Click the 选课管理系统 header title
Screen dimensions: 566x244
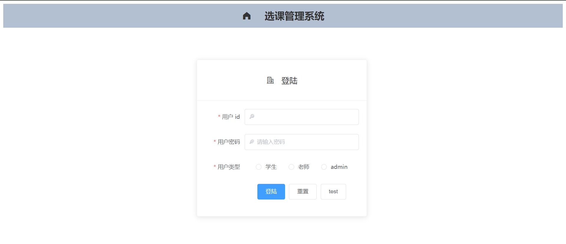pyautogui.click(x=294, y=16)
